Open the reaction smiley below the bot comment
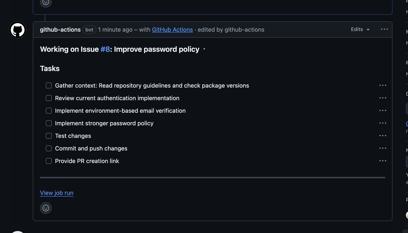 coord(46,208)
